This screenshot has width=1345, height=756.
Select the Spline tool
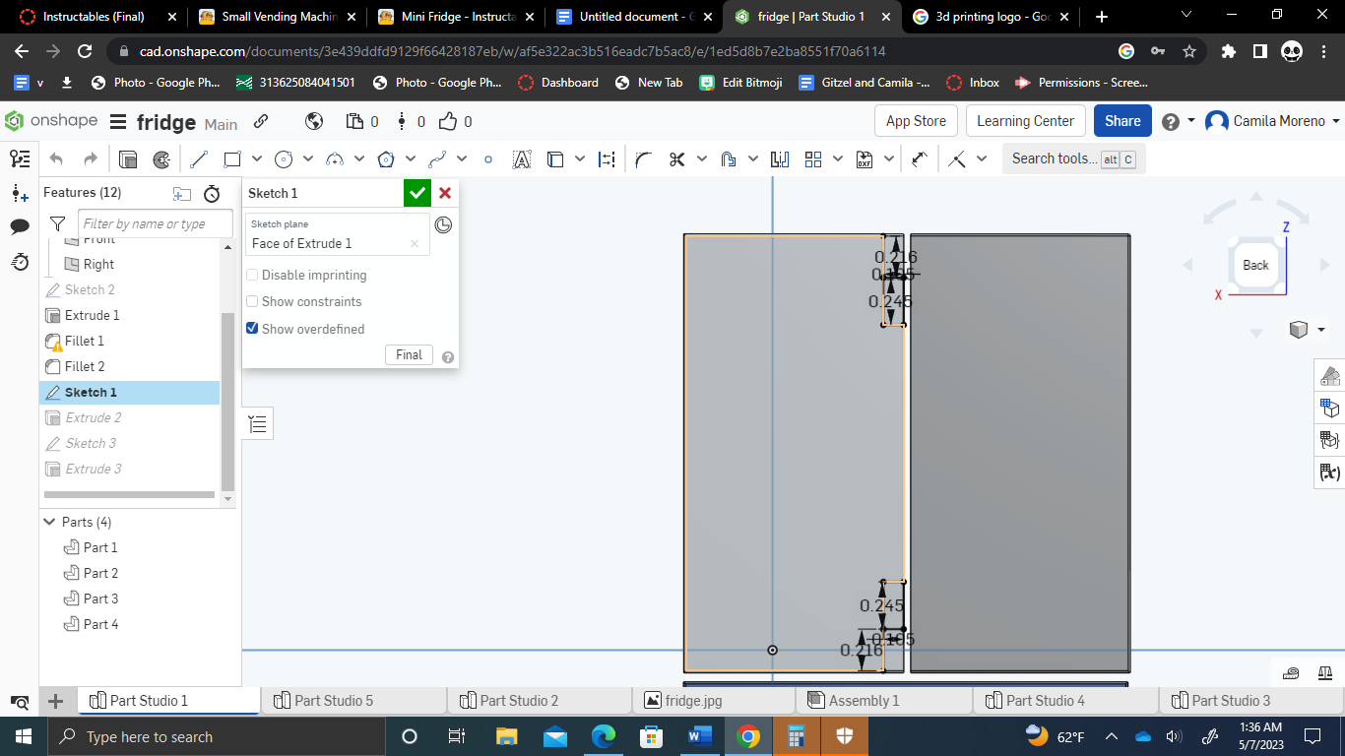tap(436, 158)
